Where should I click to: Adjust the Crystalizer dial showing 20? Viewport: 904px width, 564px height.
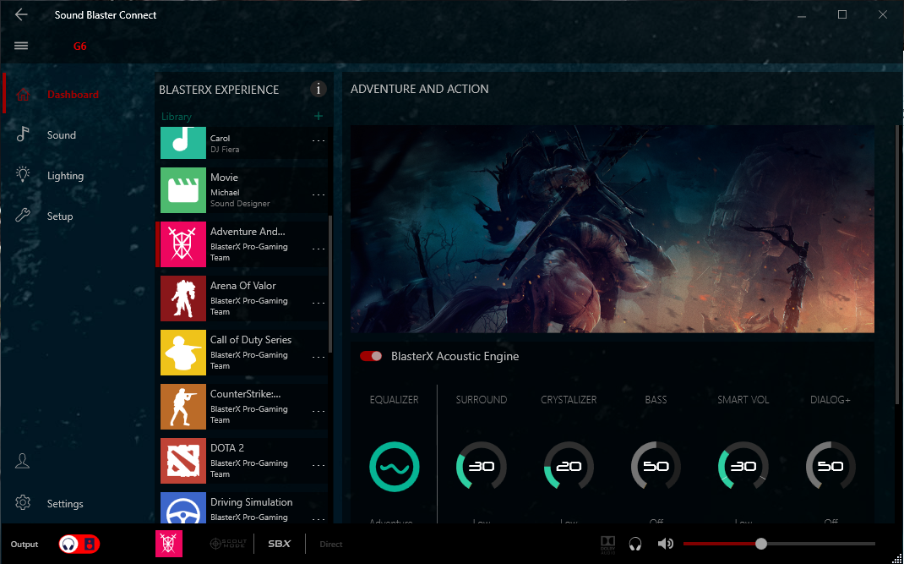tap(569, 467)
